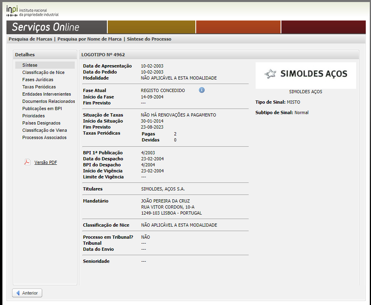Click NÃO HÁ RENOVAÇÕES A PAGAMENTO text
Viewport: 371px width, 305px height.
[178, 115]
